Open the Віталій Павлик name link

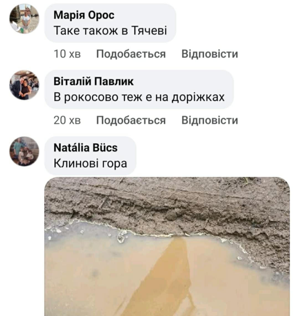tap(94, 81)
